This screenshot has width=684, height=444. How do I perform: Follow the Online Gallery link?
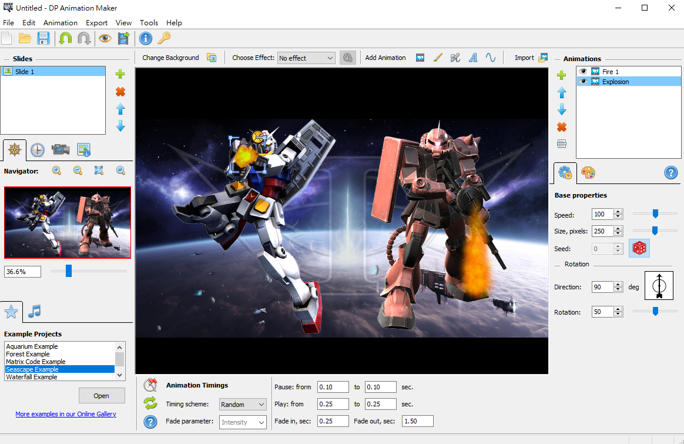point(66,414)
